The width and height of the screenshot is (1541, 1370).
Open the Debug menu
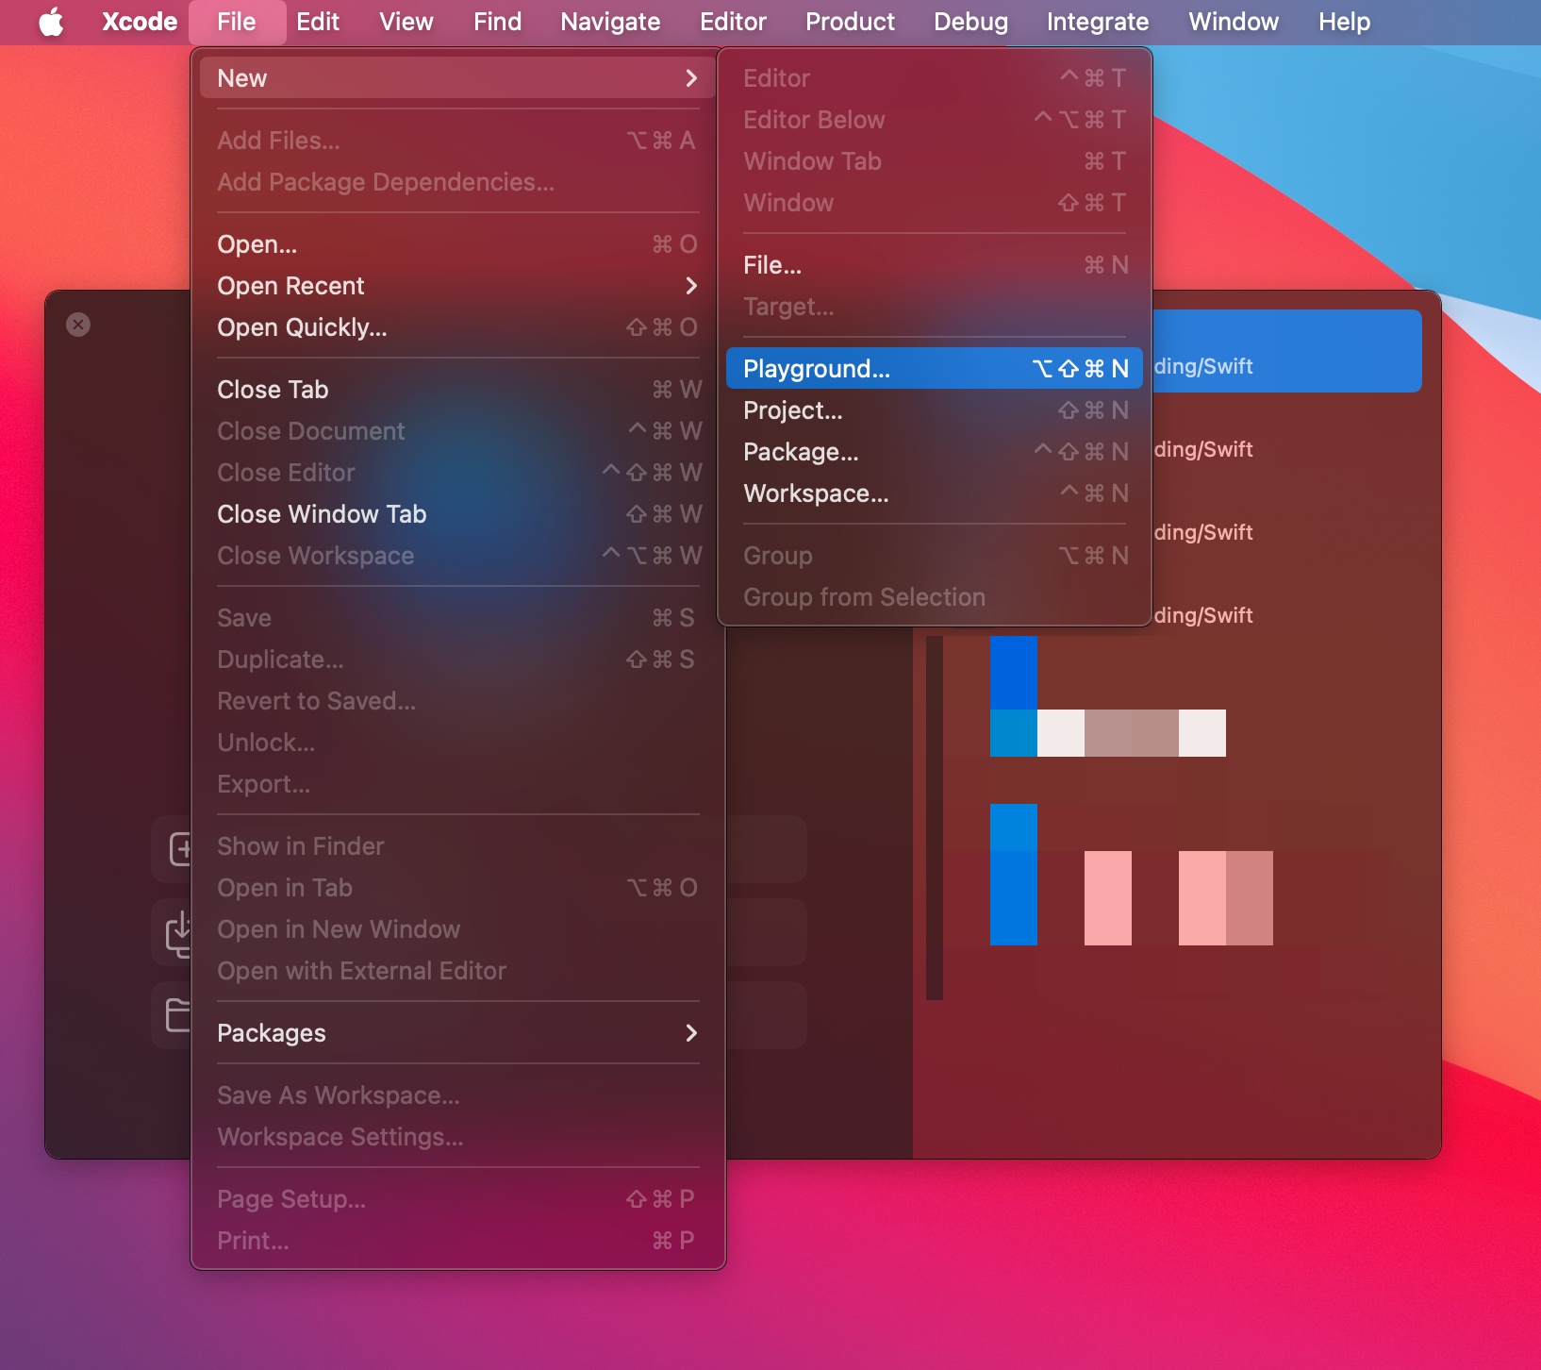(x=970, y=22)
